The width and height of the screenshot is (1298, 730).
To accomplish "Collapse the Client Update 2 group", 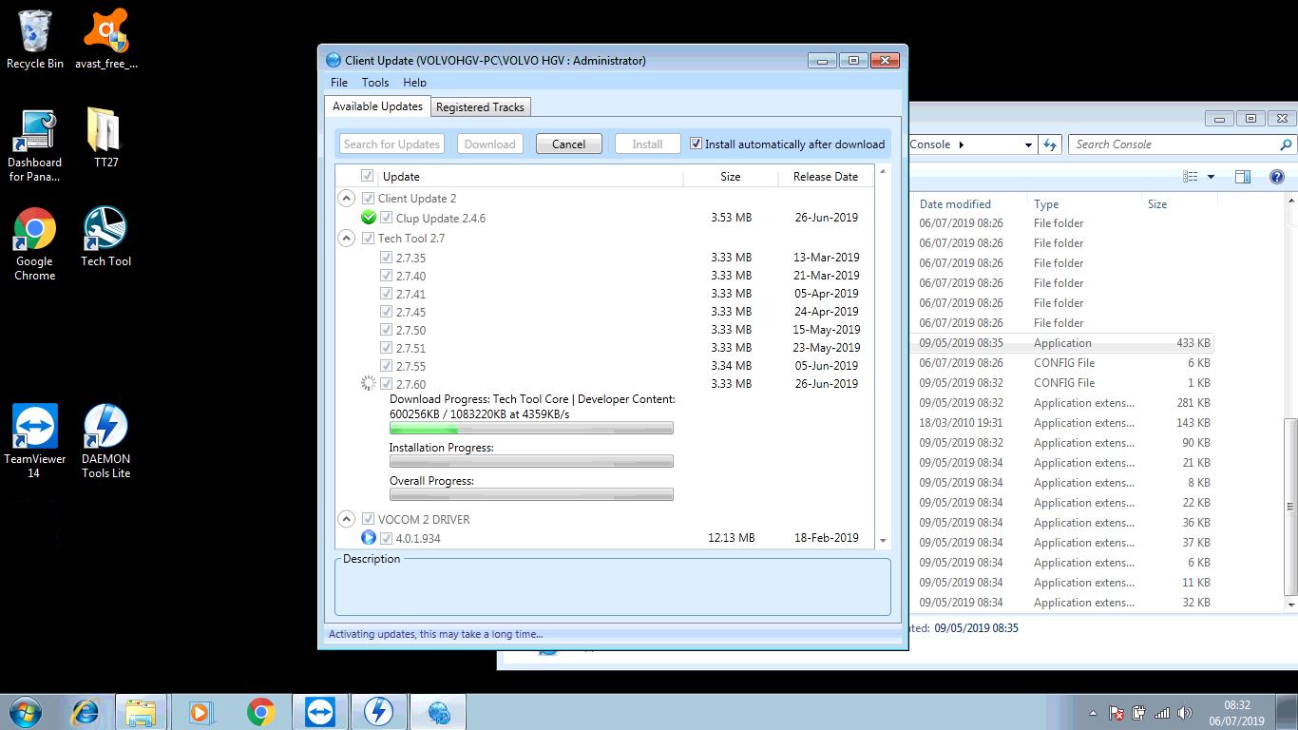I will (347, 199).
